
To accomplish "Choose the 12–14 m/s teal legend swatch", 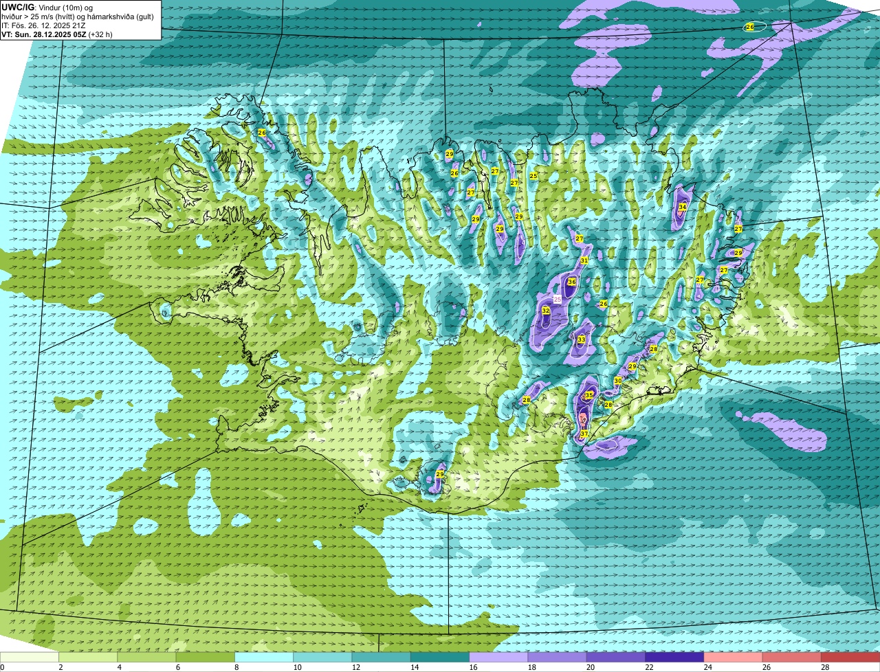I will coord(382,657).
